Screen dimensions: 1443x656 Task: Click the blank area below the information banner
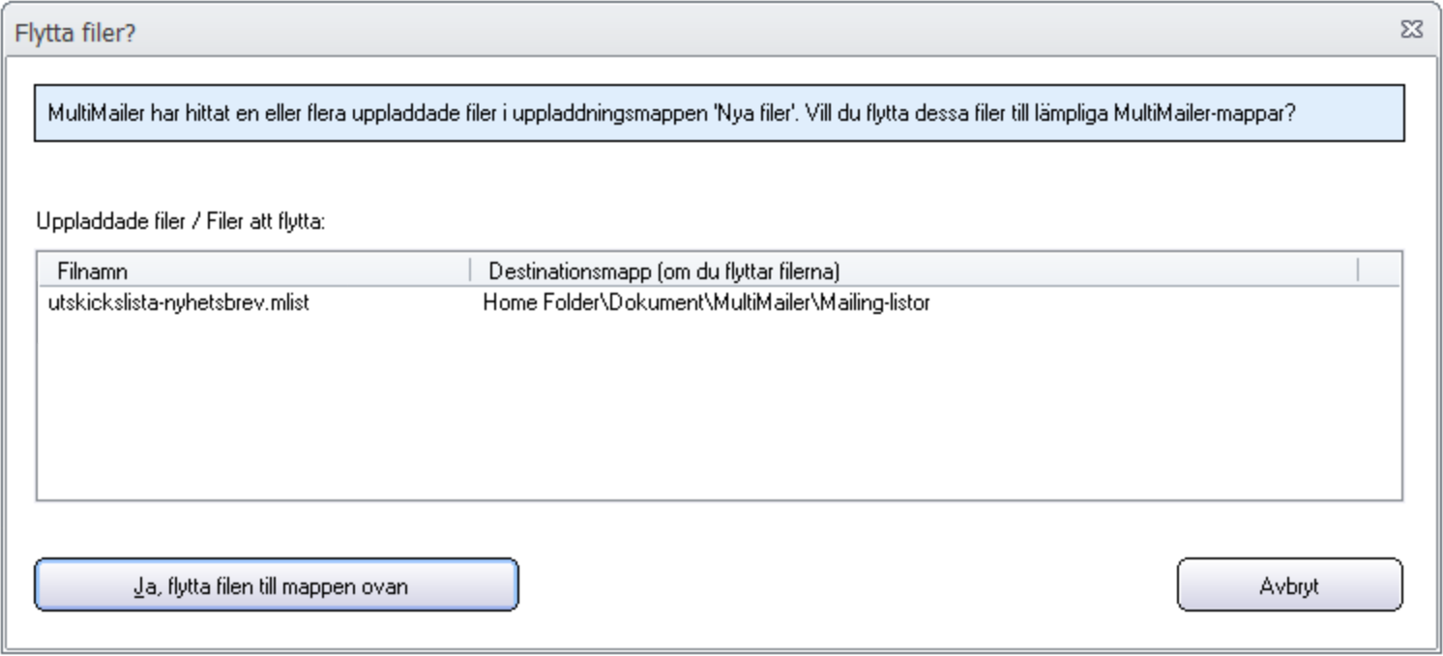coord(719,174)
